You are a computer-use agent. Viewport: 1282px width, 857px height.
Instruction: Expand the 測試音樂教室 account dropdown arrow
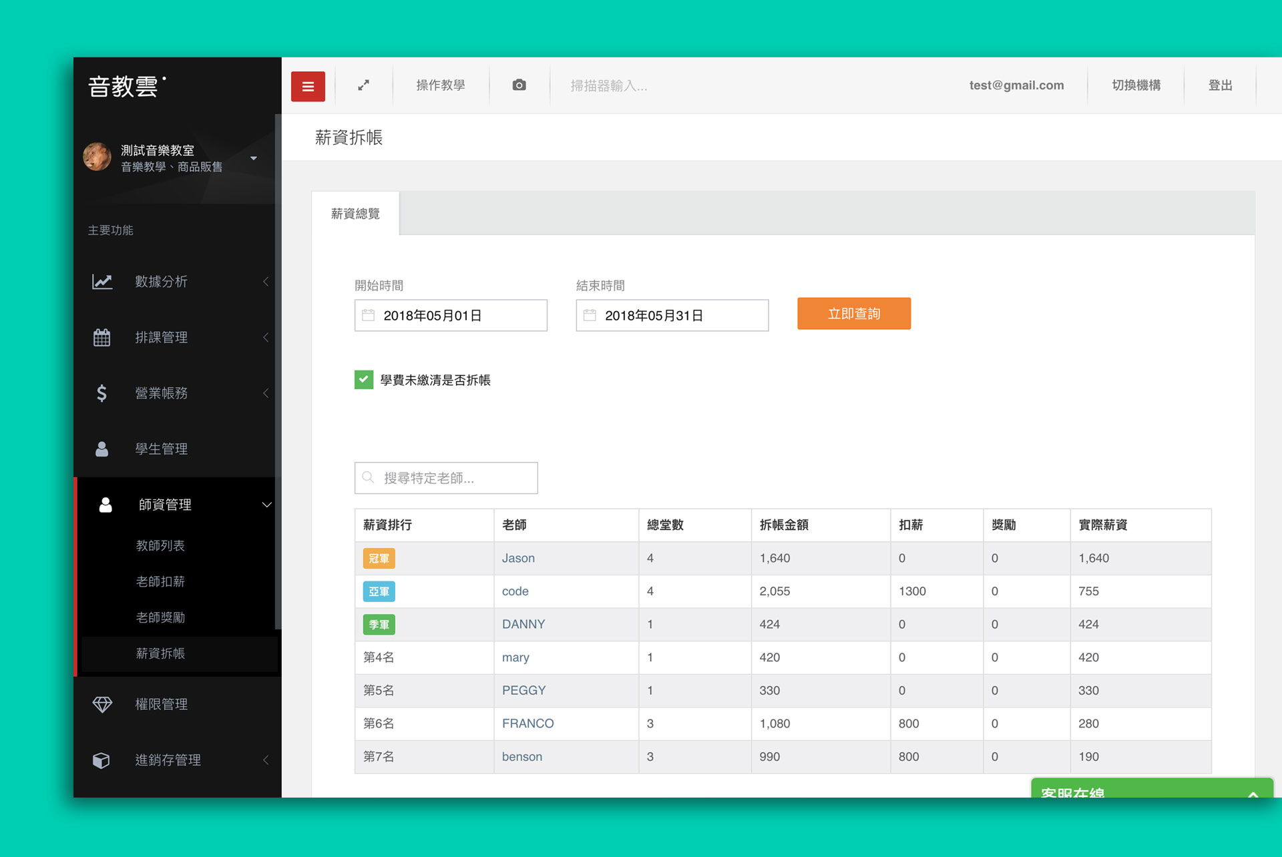coord(254,158)
